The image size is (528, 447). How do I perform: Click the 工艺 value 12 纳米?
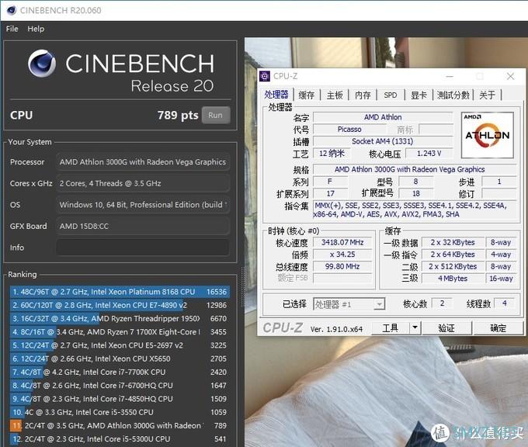click(332, 154)
